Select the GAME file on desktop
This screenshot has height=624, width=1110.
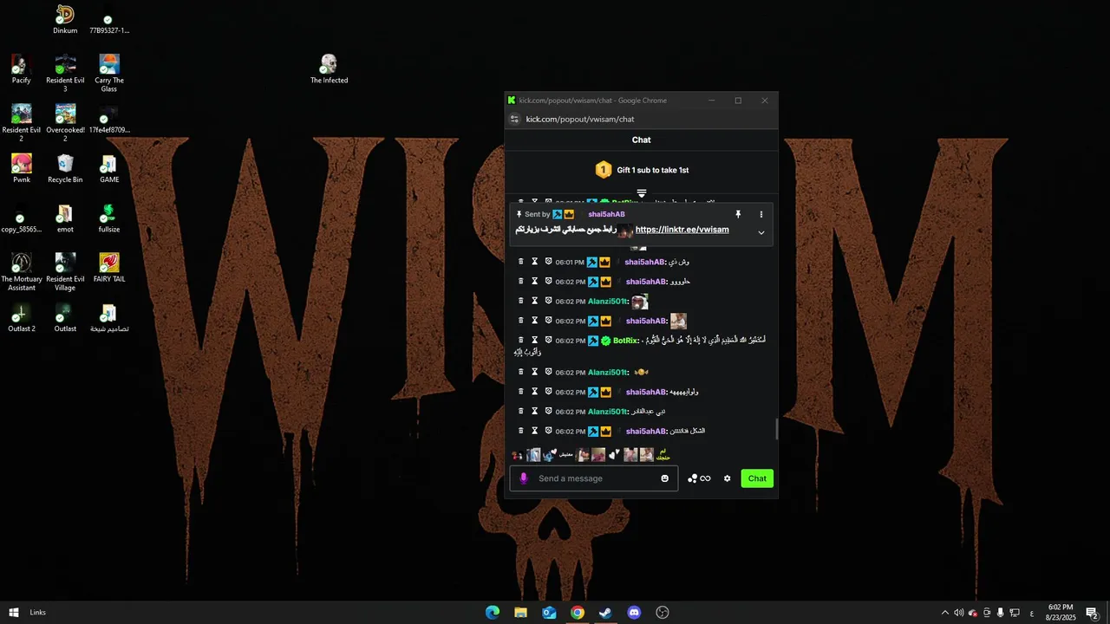tap(108, 169)
